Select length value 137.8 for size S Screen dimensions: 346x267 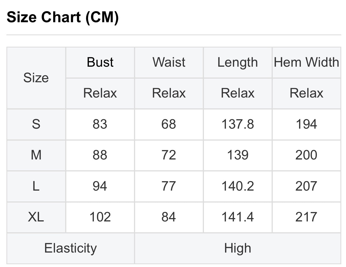coord(238,124)
